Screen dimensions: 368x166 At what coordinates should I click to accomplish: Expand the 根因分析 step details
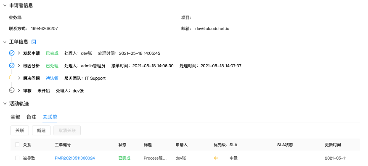pos(19,66)
